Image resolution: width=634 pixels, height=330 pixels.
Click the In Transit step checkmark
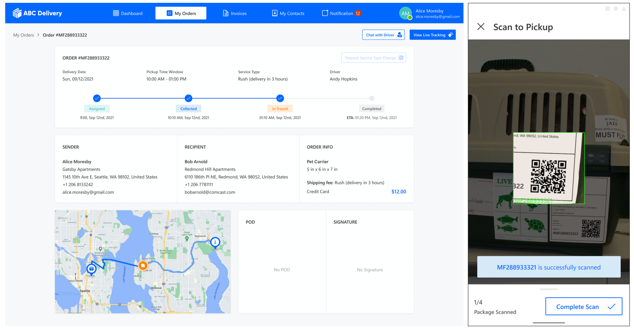(280, 98)
